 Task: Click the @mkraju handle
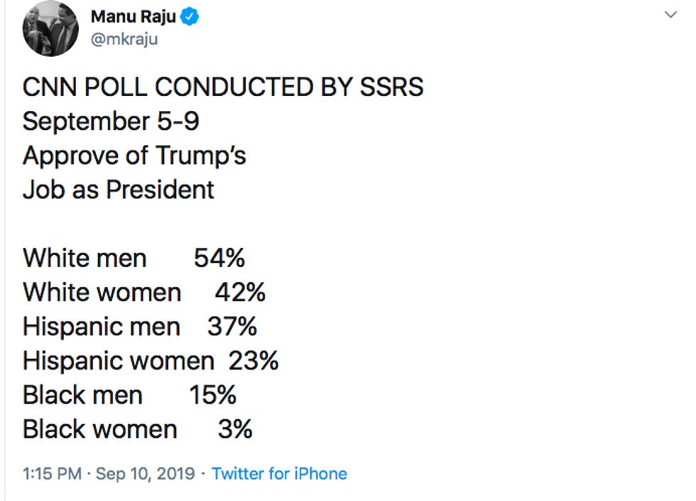point(124,39)
